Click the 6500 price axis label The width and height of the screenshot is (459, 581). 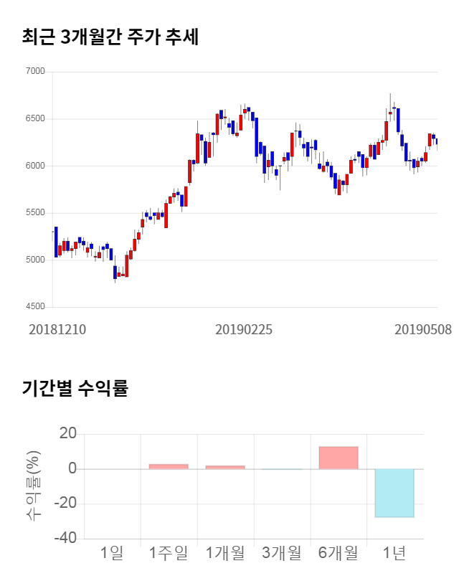[34, 119]
